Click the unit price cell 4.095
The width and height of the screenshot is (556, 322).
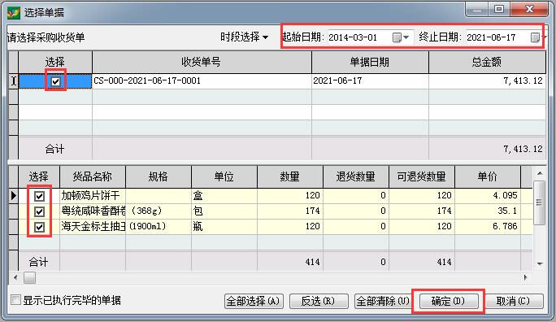pos(488,196)
